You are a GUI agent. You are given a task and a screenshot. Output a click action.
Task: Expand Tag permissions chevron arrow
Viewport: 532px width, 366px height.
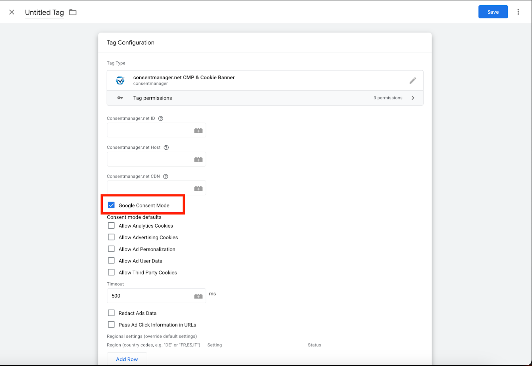click(x=413, y=98)
